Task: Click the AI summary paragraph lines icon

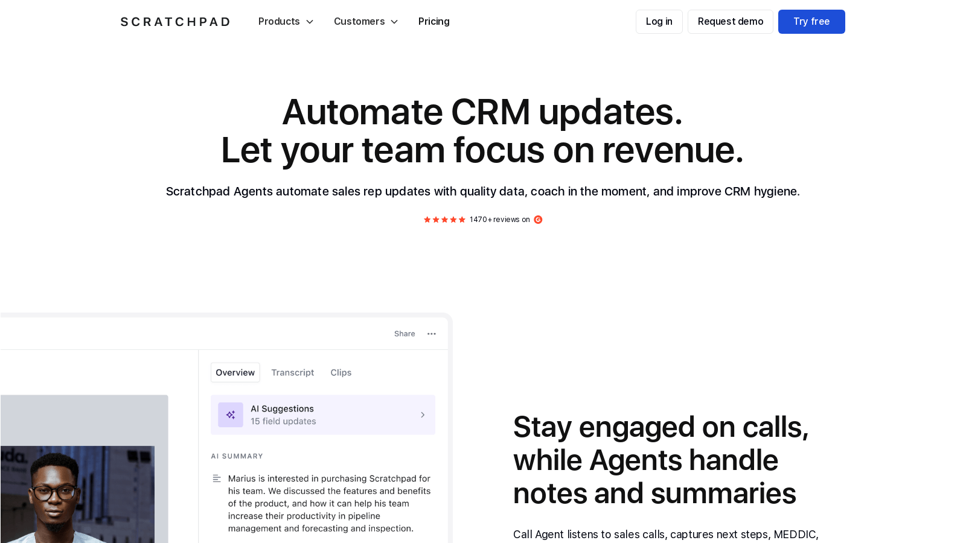Action: [217, 478]
